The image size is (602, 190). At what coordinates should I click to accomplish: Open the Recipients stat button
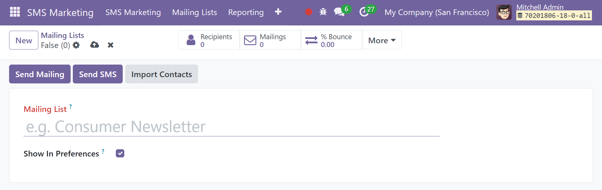coord(209,40)
